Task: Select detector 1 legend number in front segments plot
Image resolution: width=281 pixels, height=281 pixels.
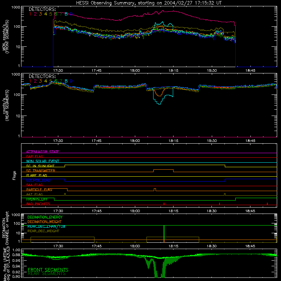Action: pos(30,14)
